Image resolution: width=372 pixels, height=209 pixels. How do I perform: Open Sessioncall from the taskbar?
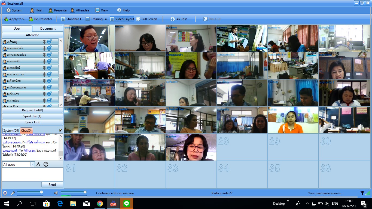coord(113,204)
